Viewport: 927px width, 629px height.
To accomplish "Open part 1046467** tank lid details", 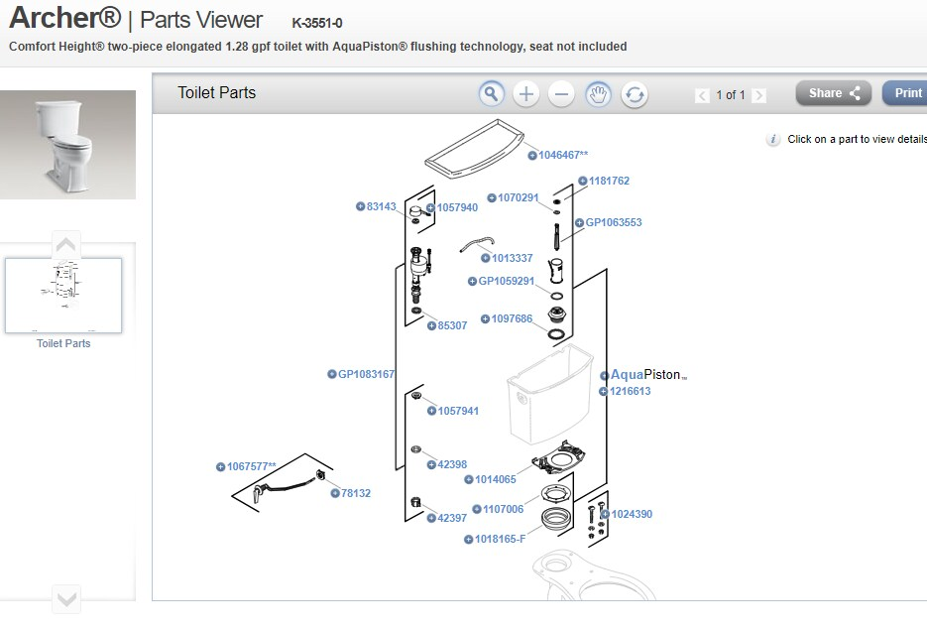I will (563, 155).
